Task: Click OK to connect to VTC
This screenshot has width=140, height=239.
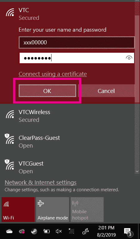Action: 47,91
